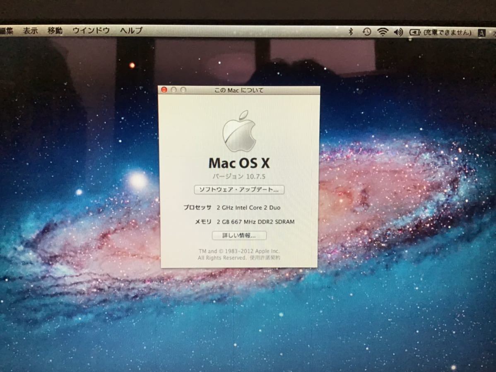Click the バージョン 10.7.5 version text

click(239, 176)
